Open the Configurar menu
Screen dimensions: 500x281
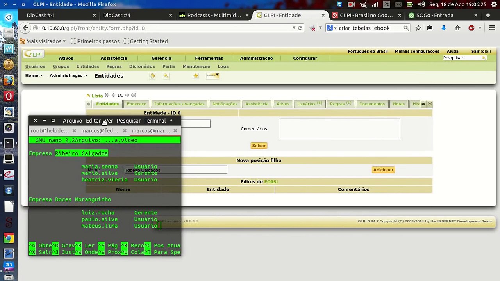[x=305, y=58]
